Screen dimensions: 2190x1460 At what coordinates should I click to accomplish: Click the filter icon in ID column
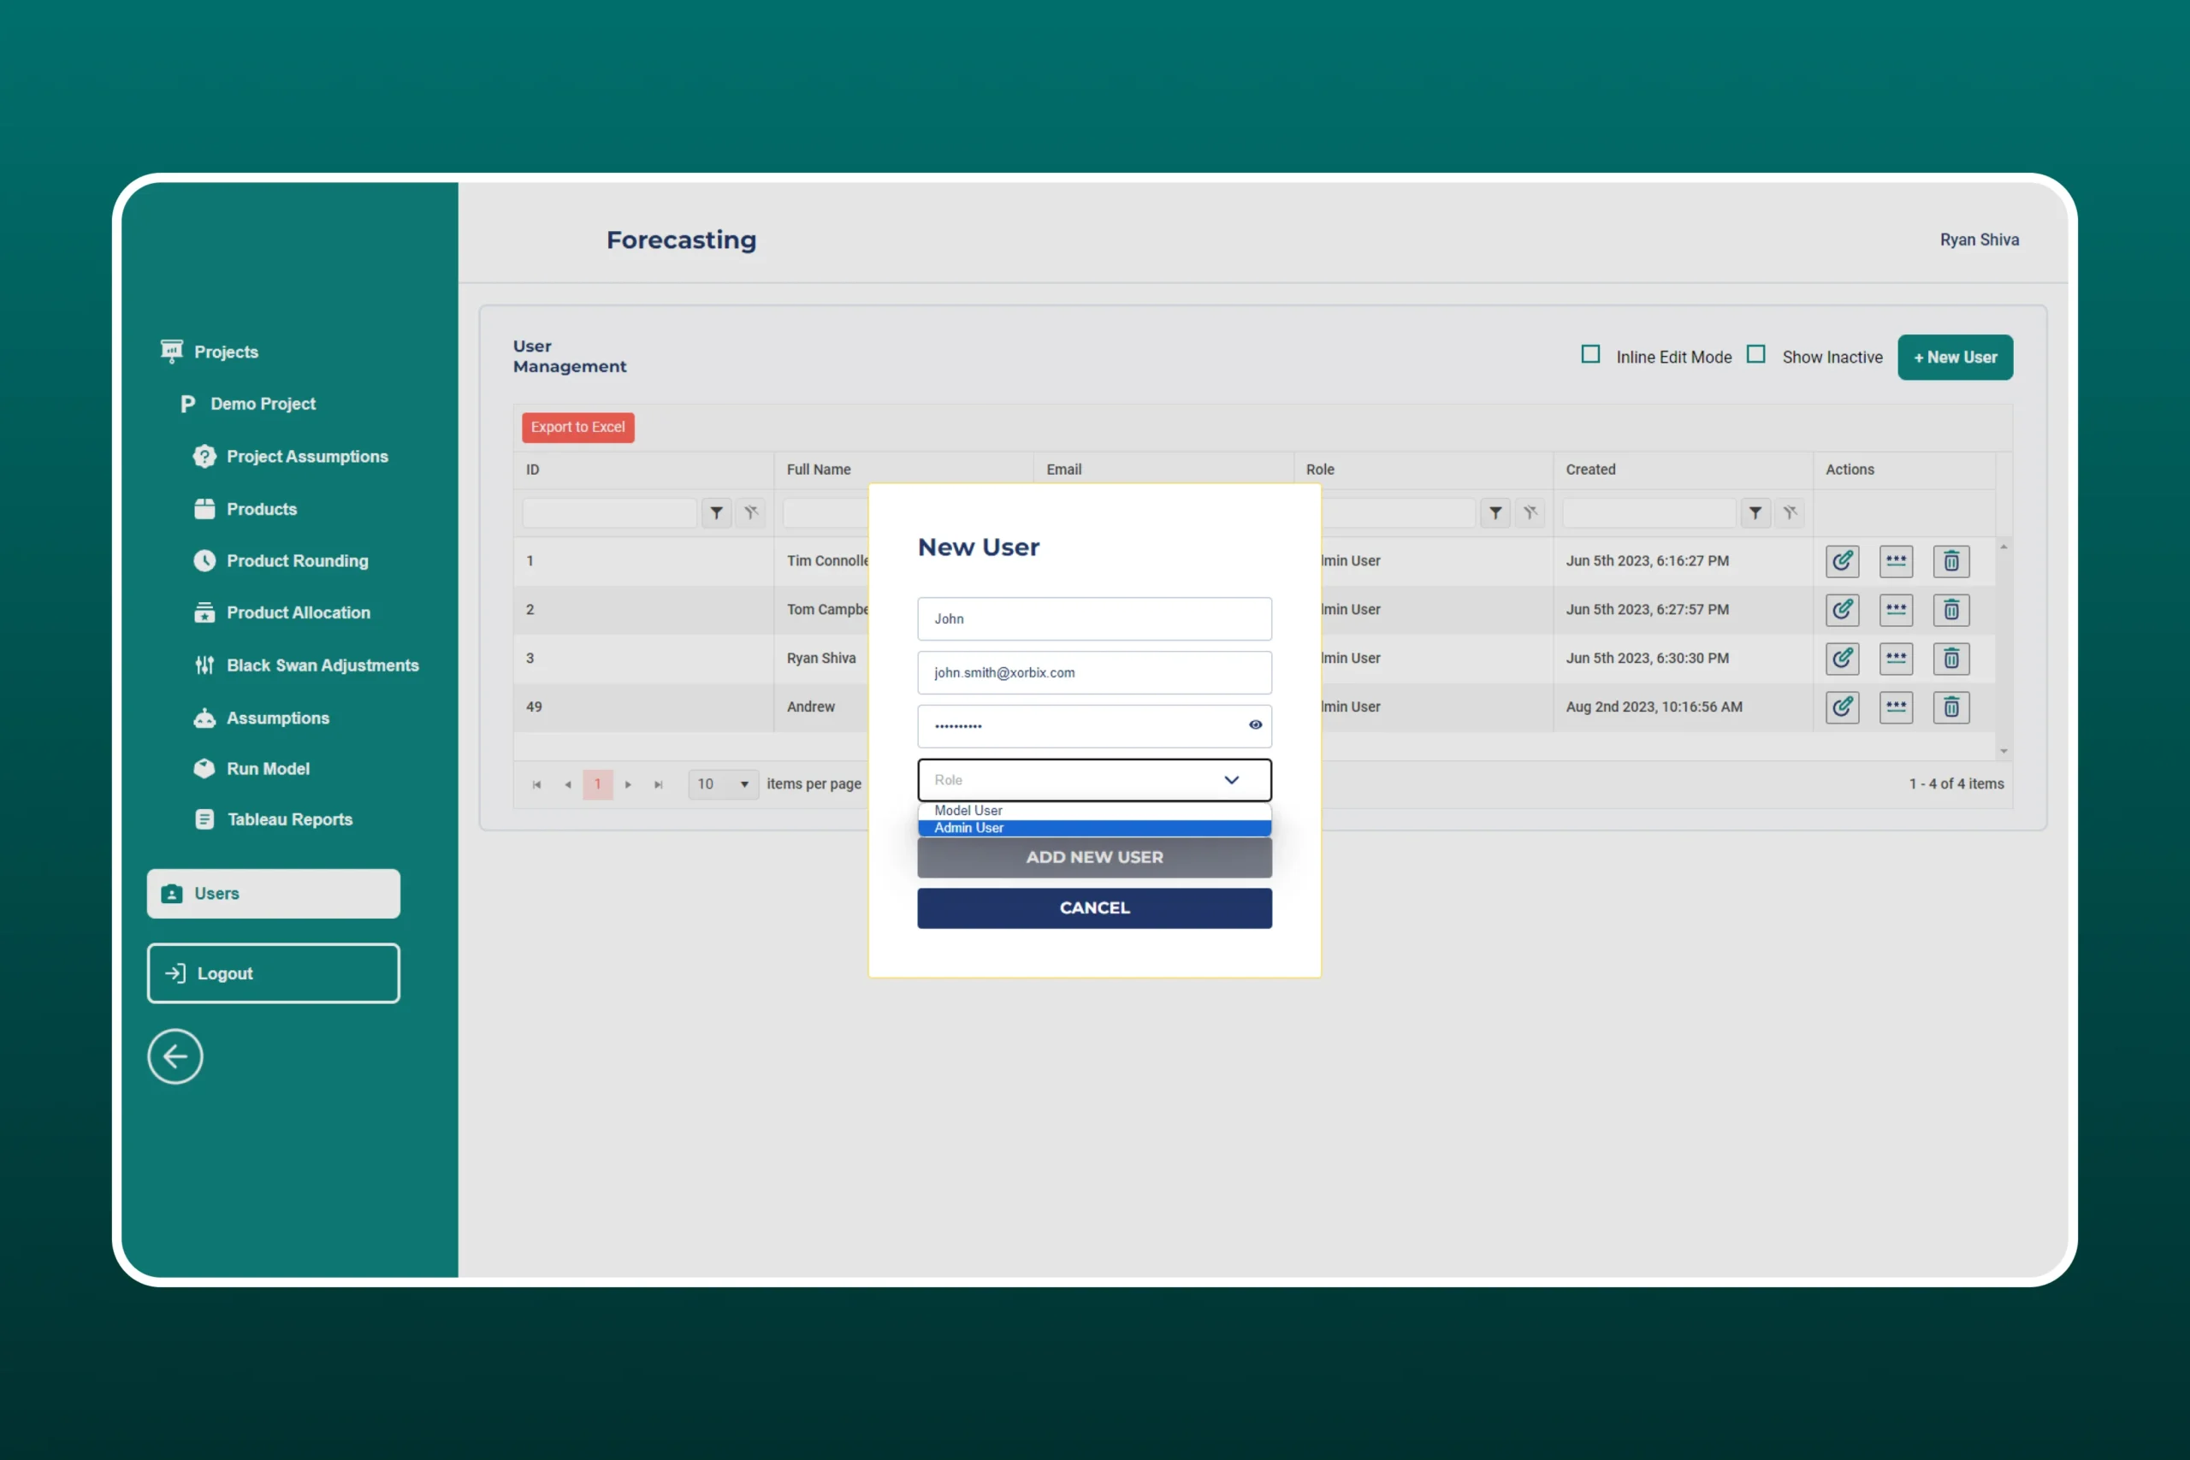pos(716,512)
